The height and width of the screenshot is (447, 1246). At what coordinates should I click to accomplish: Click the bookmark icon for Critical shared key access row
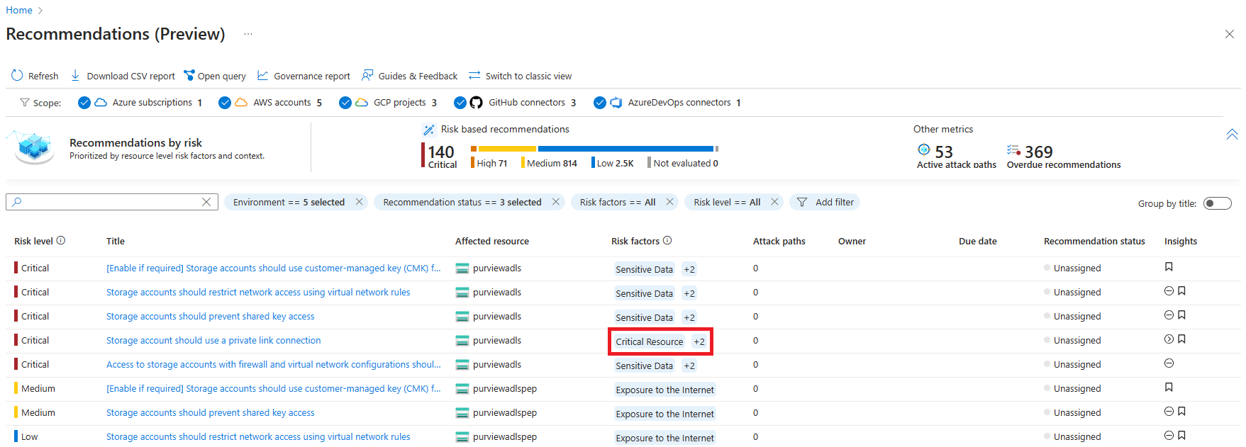point(1181,315)
